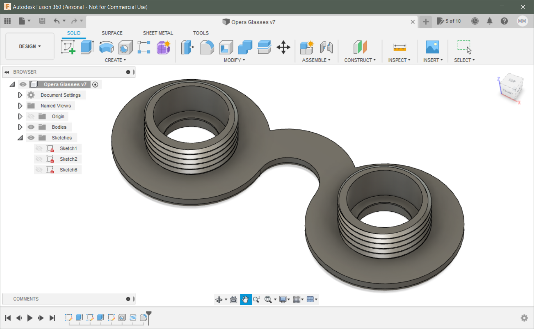Toggle visibility of the Origin folder
This screenshot has width=534, height=329.
coord(31,116)
